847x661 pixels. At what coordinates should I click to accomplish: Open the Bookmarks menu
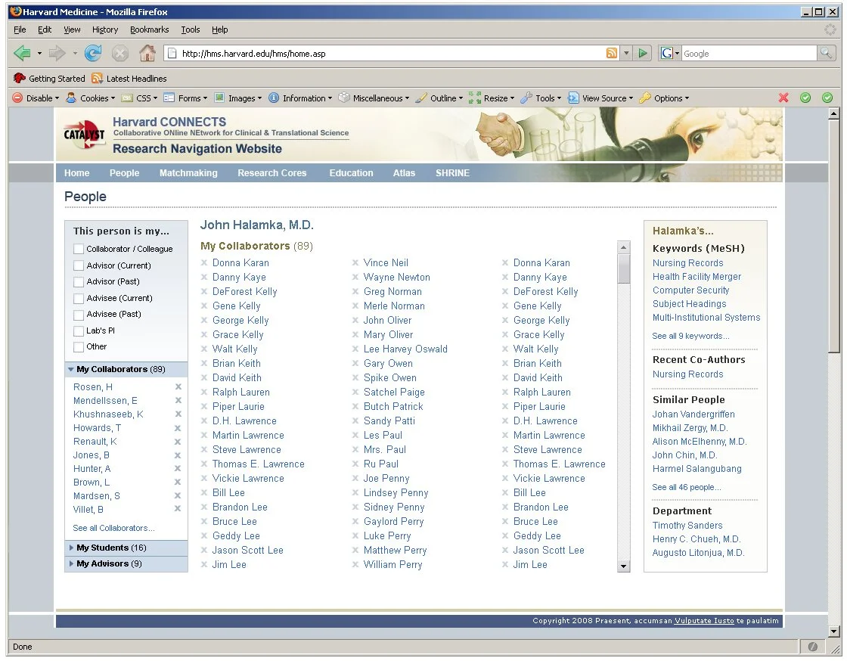coord(149,29)
